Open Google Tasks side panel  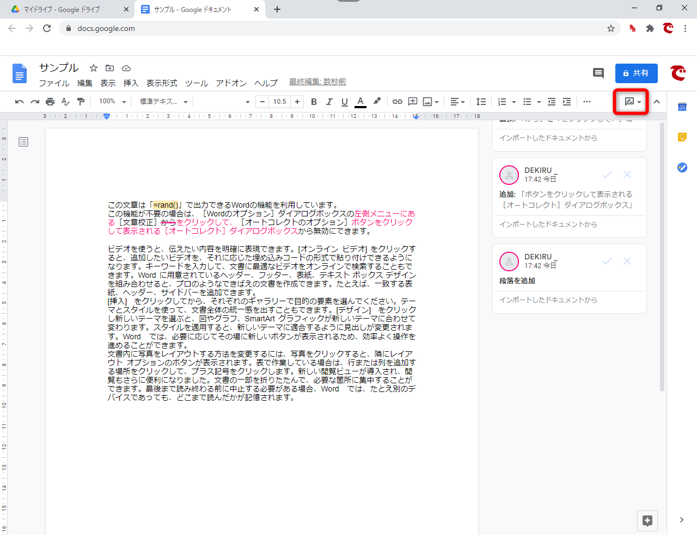pos(682,167)
